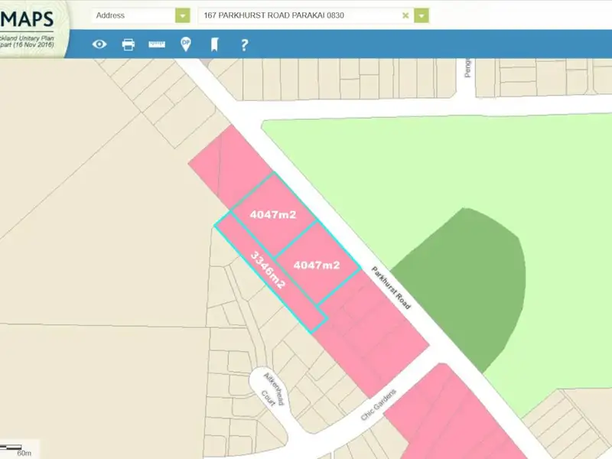This screenshot has width=612, height=459.
Task: Select the ruler measure tool
Action: pos(158,44)
